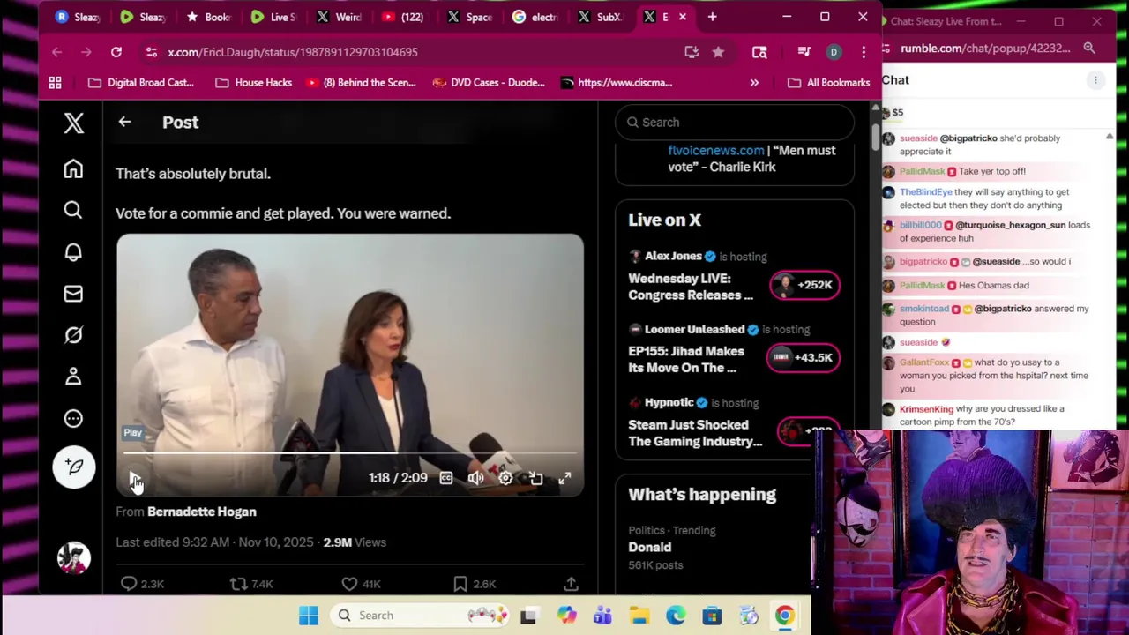Compose a new post with feather button
This screenshot has height=635, width=1129.
click(74, 467)
